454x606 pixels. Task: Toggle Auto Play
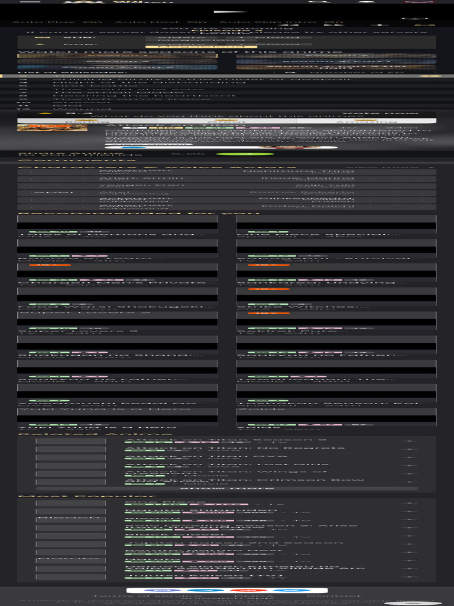(x=57, y=22)
